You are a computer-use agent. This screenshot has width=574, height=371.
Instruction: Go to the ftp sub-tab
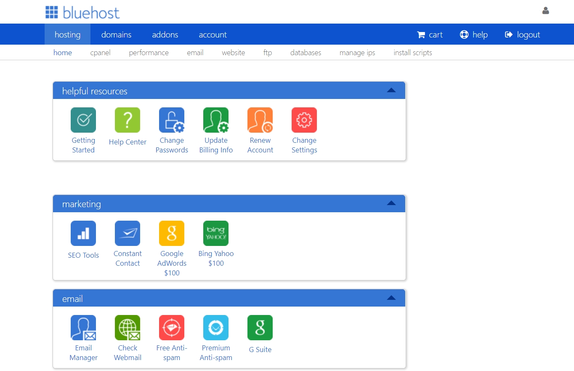click(268, 53)
